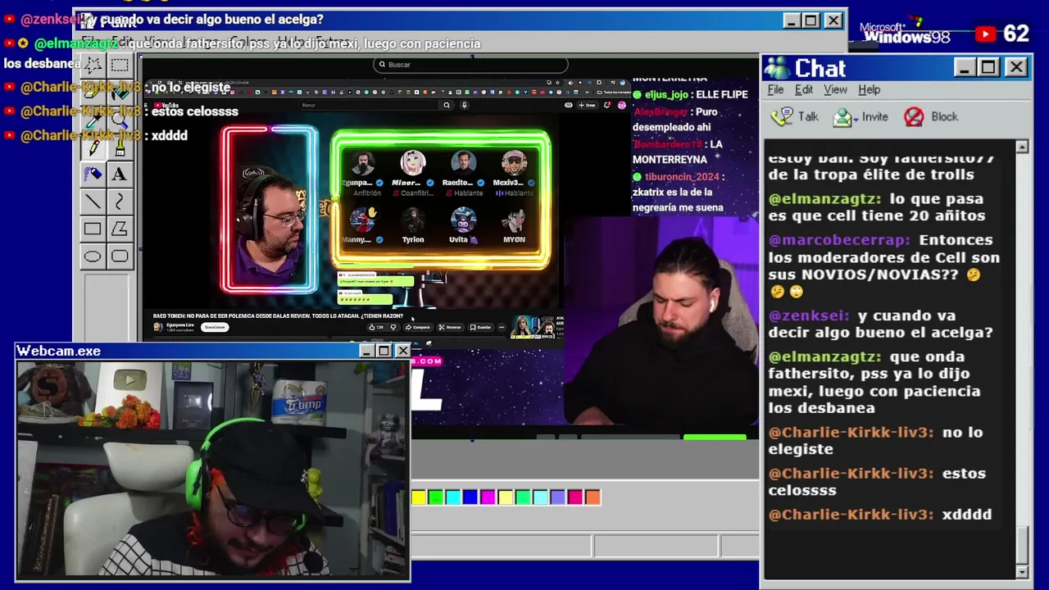Click the Chat scrollbar up arrow
The width and height of the screenshot is (1049, 590).
pos(1022,147)
